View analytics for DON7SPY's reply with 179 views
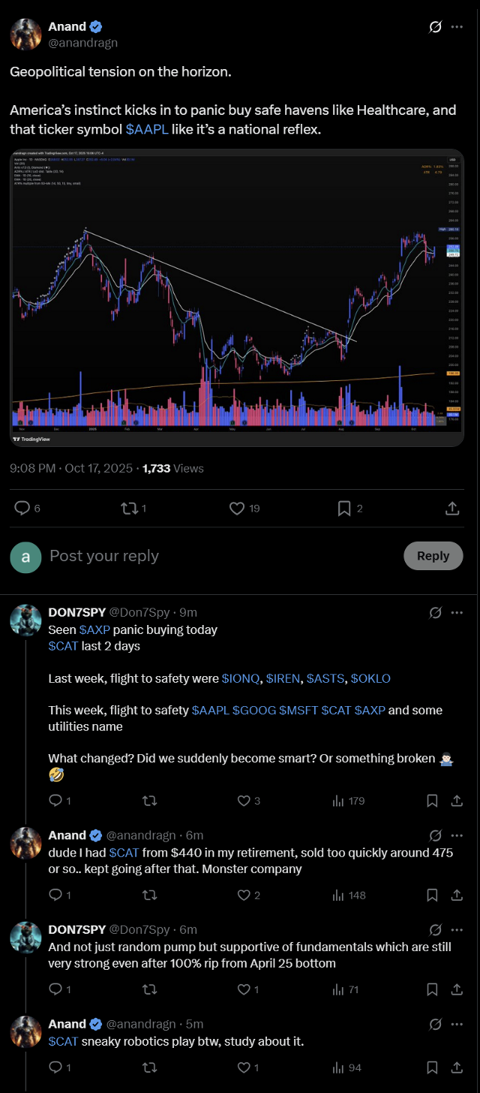This screenshot has width=480, height=1093. click(339, 801)
